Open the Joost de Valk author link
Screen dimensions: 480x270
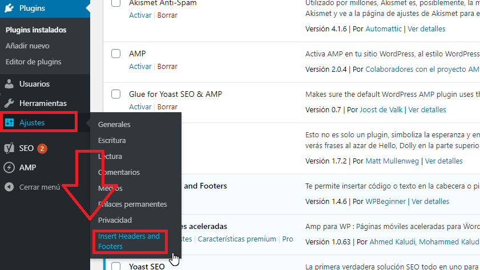(x=381, y=109)
